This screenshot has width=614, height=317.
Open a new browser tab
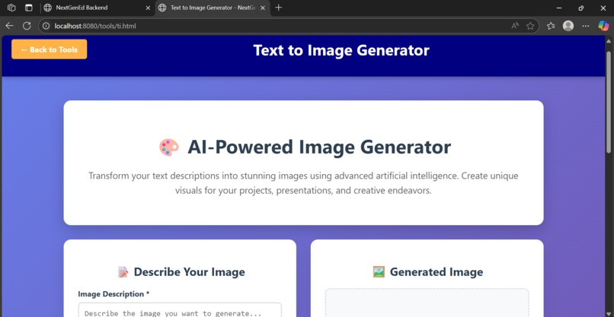[278, 8]
